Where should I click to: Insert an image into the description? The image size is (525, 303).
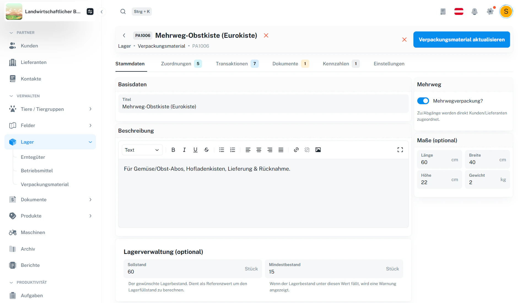click(318, 150)
